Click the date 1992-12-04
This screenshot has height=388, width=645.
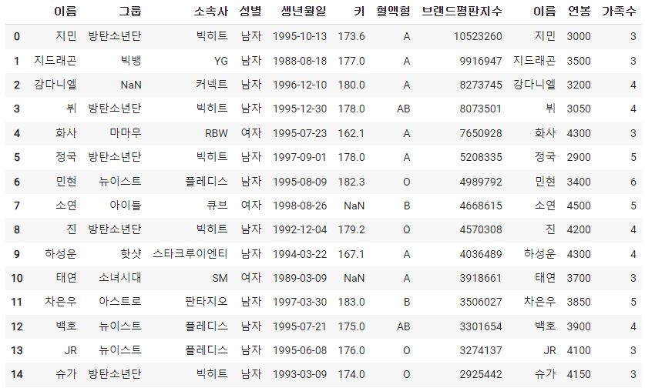(x=300, y=229)
